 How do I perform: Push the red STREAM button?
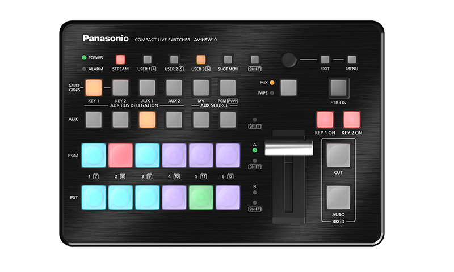point(120,59)
